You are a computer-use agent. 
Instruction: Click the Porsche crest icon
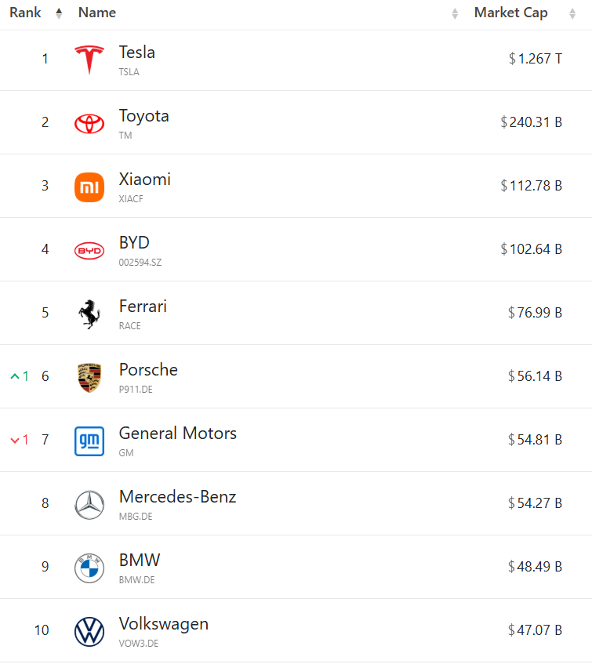coord(89,378)
